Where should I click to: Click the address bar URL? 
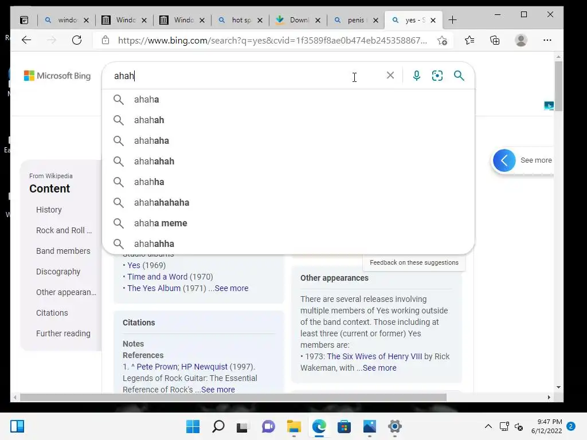click(272, 41)
